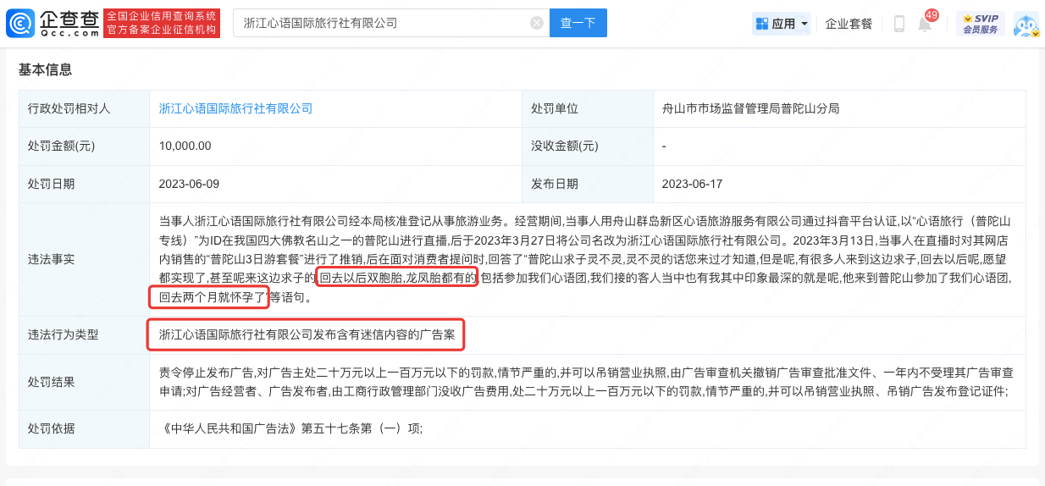
Task: Open the 浙江心语国际旅行社有限公司 company link
Action: coord(235,108)
